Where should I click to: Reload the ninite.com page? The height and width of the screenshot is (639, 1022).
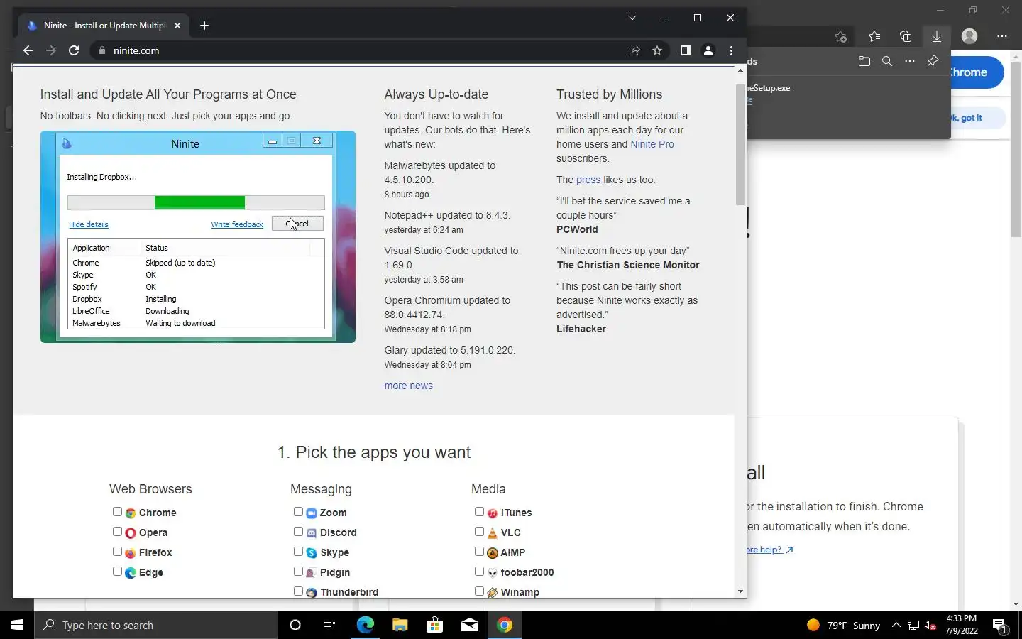(x=74, y=50)
